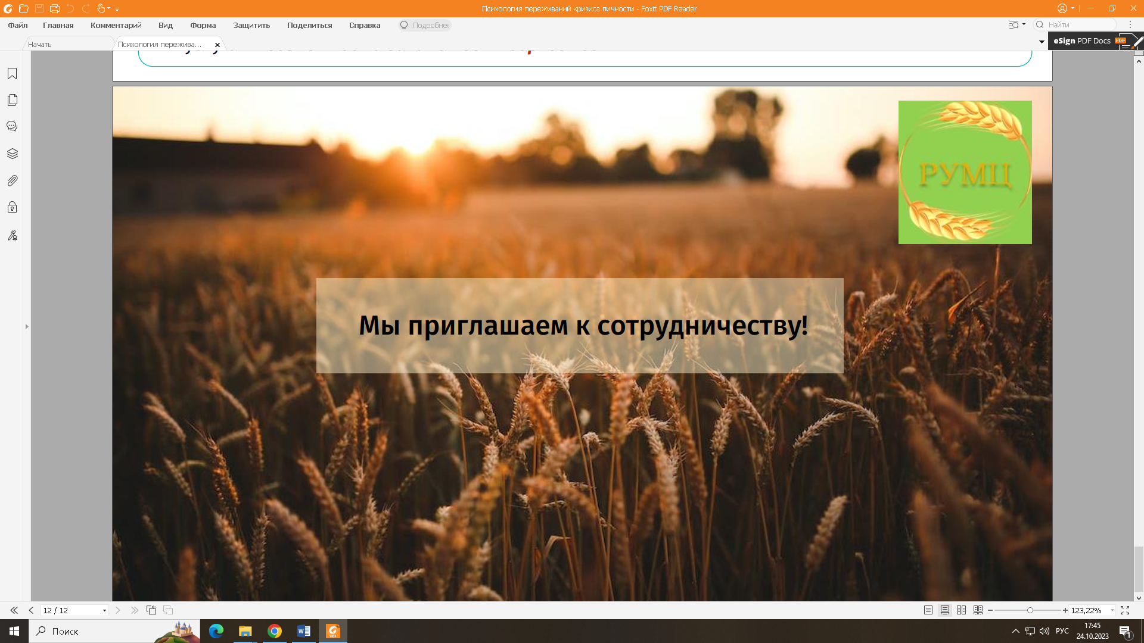
Task: Switch to single page view
Action: tap(928, 610)
